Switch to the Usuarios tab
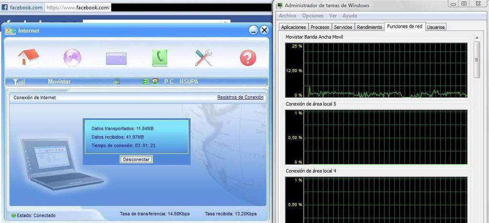 tap(436, 27)
